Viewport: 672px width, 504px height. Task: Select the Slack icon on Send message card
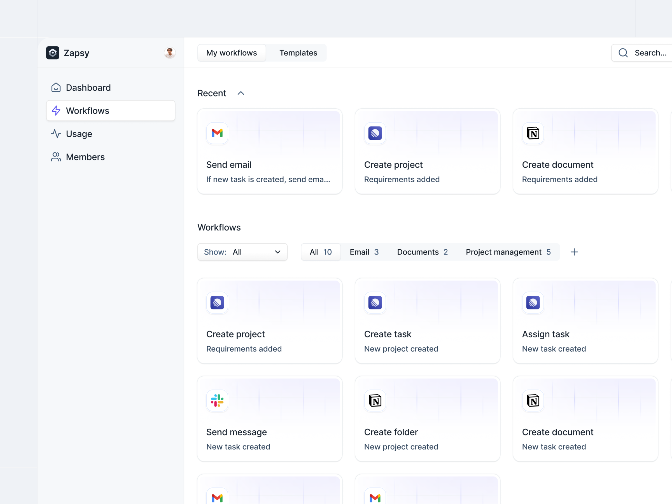coord(217,400)
